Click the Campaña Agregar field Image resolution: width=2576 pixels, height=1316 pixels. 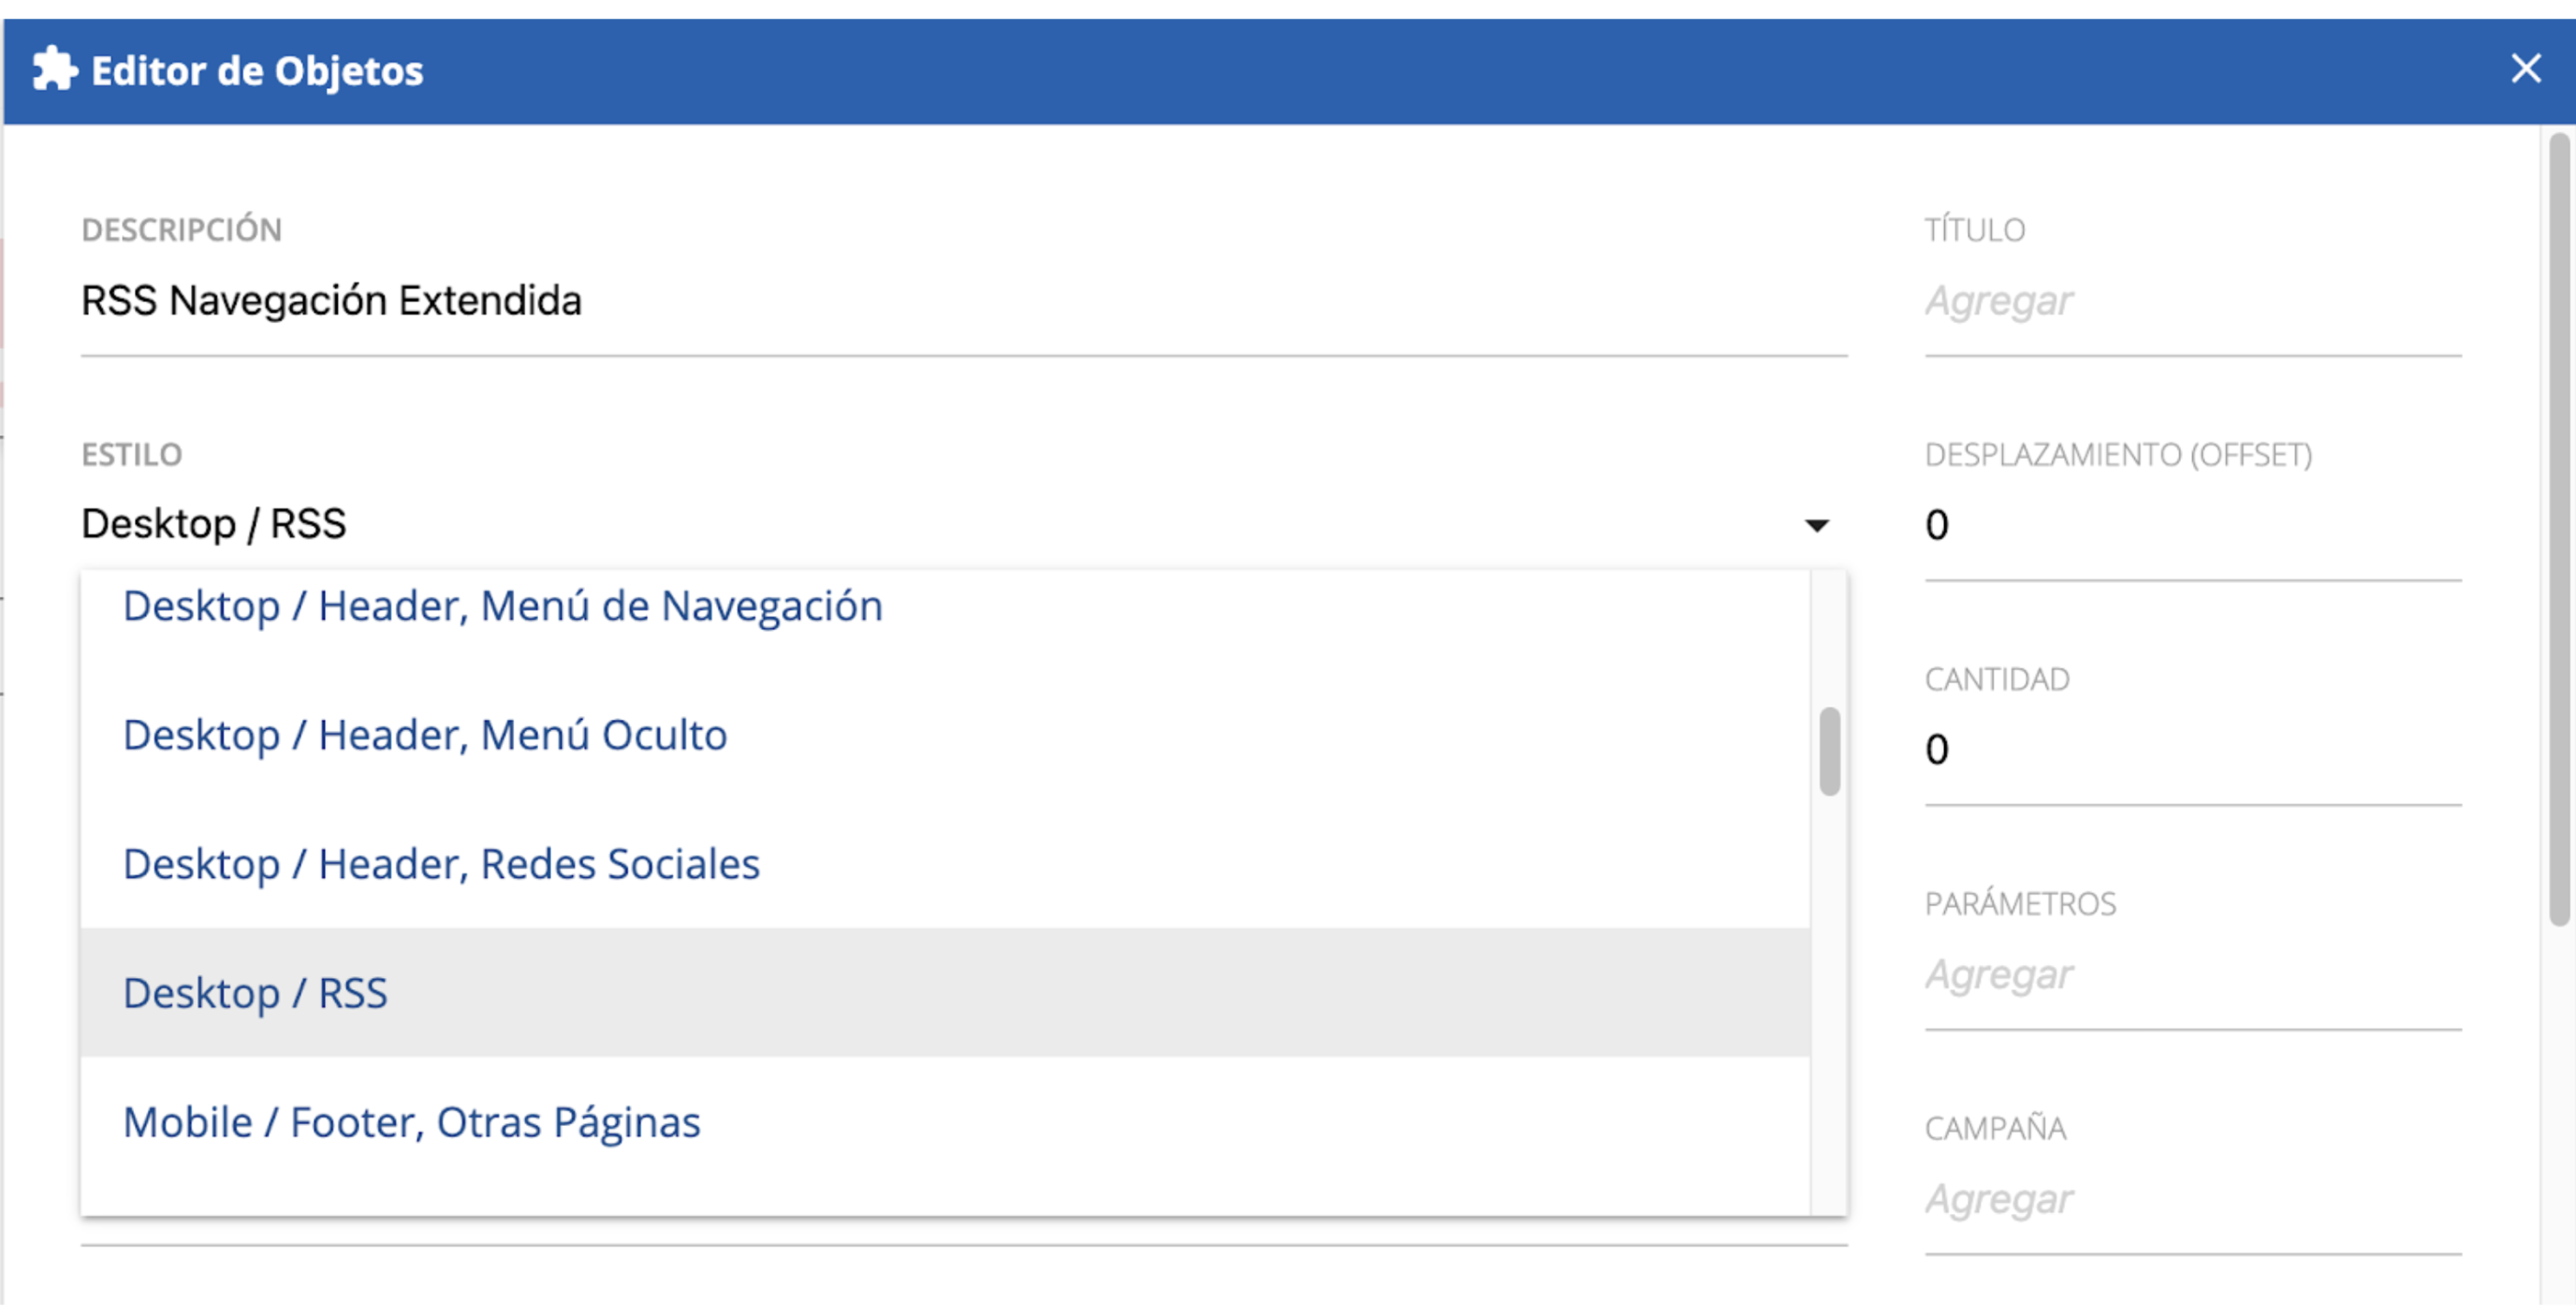click(2192, 1199)
